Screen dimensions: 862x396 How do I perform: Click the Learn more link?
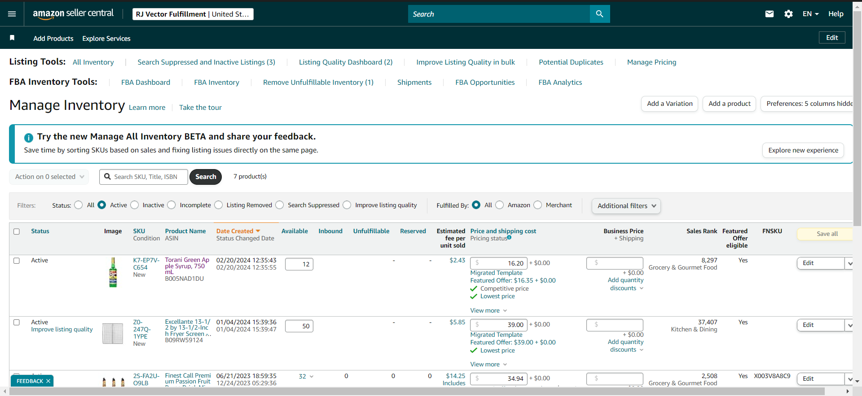pos(147,108)
